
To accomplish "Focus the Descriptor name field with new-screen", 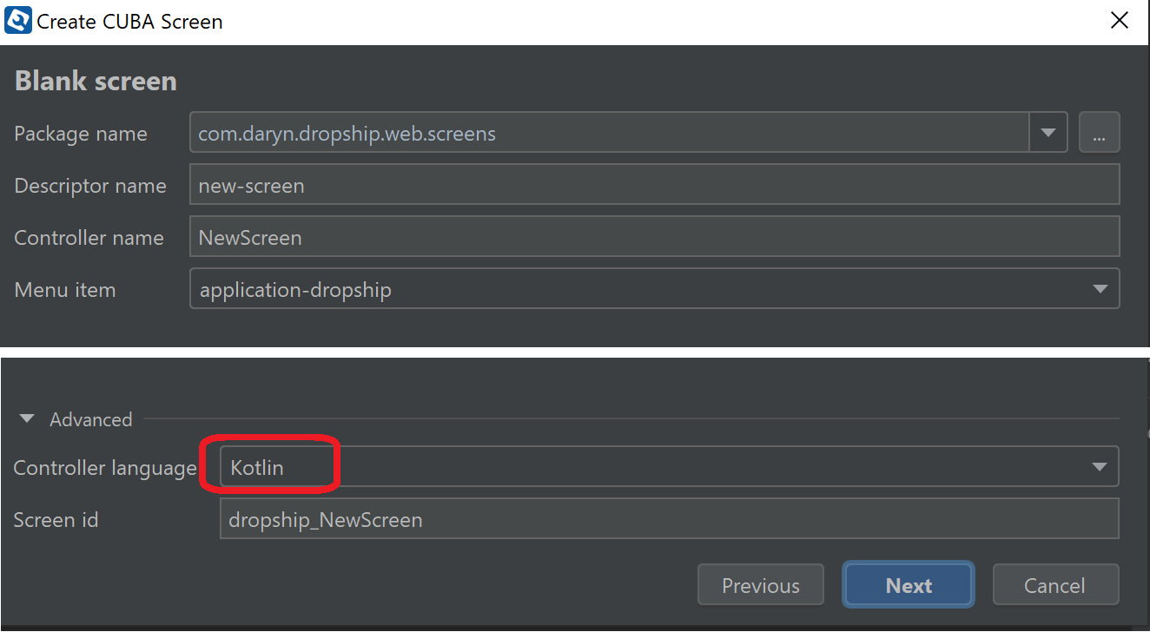I will click(x=654, y=185).
